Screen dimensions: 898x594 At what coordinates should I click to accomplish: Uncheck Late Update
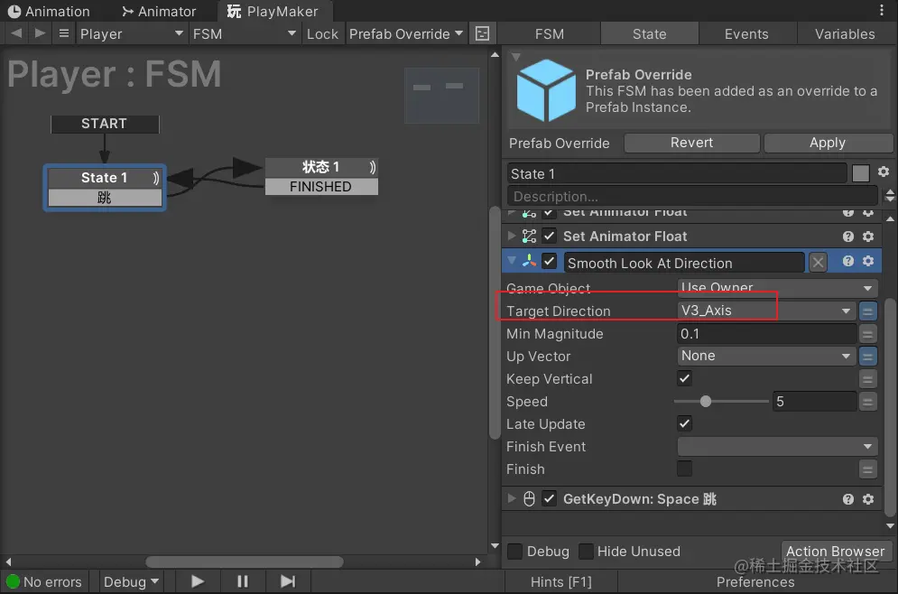(684, 423)
